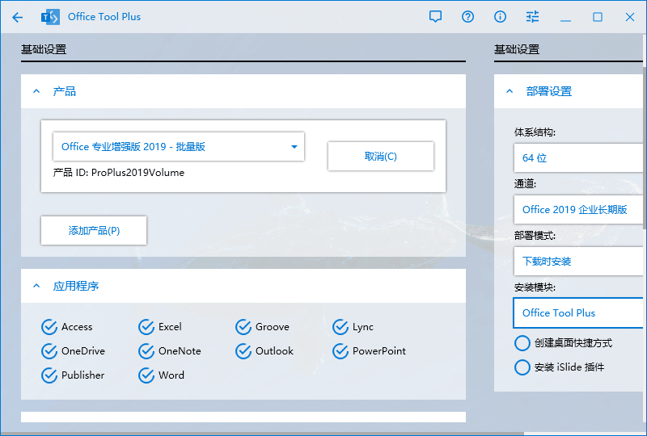Collapse the 应用程序 section
The height and width of the screenshot is (436, 647).
[x=36, y=286]
